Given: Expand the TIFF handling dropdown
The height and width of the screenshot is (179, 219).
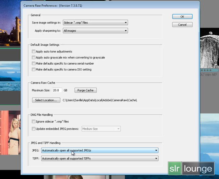Looking at the screenshot, I should pos(100,158).
